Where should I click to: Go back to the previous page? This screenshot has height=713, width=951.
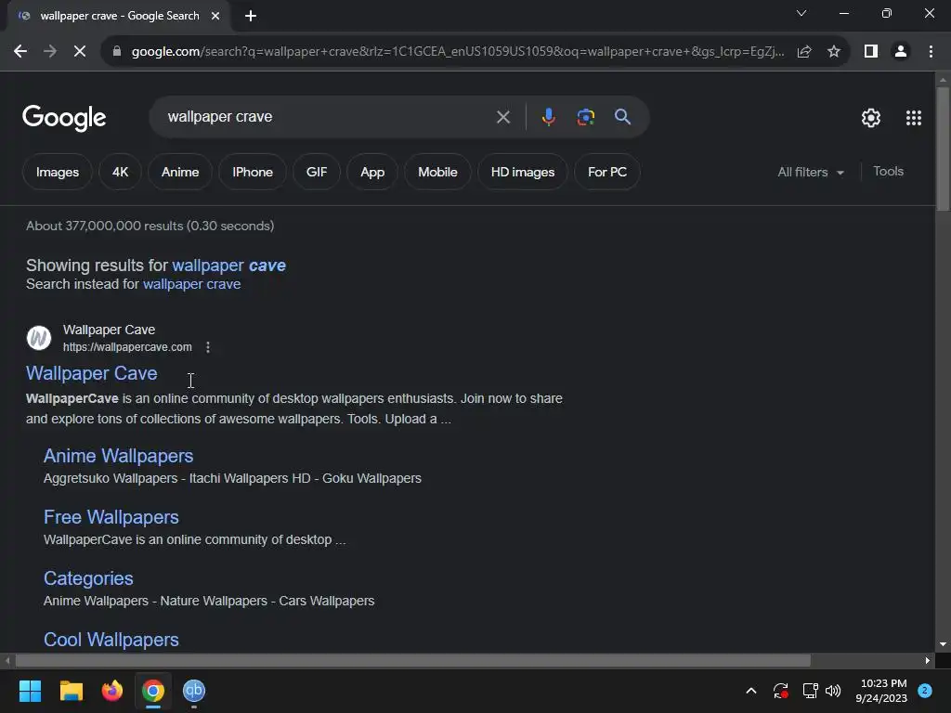point(20,52)
